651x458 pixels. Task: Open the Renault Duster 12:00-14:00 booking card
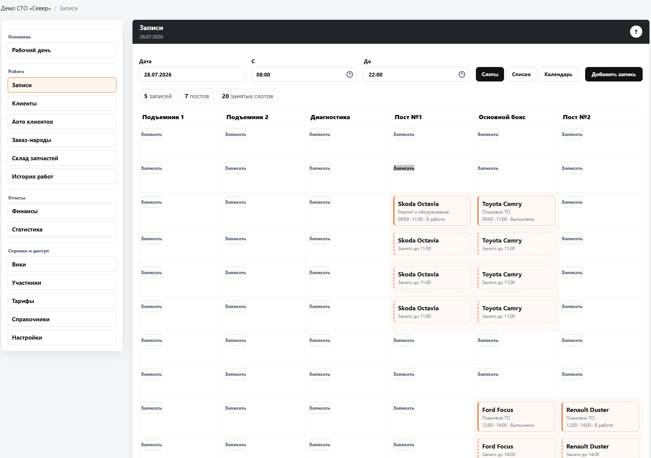pos(600,417)
